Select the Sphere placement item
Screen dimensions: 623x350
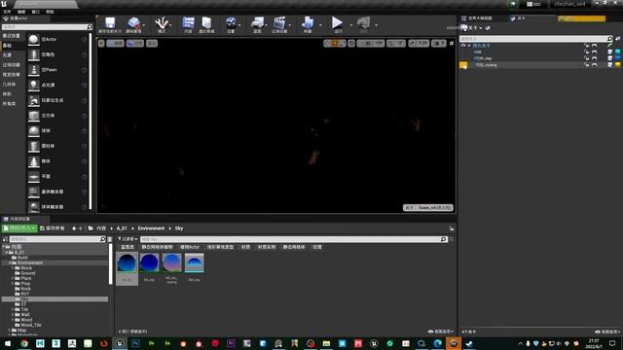(57, 130)
